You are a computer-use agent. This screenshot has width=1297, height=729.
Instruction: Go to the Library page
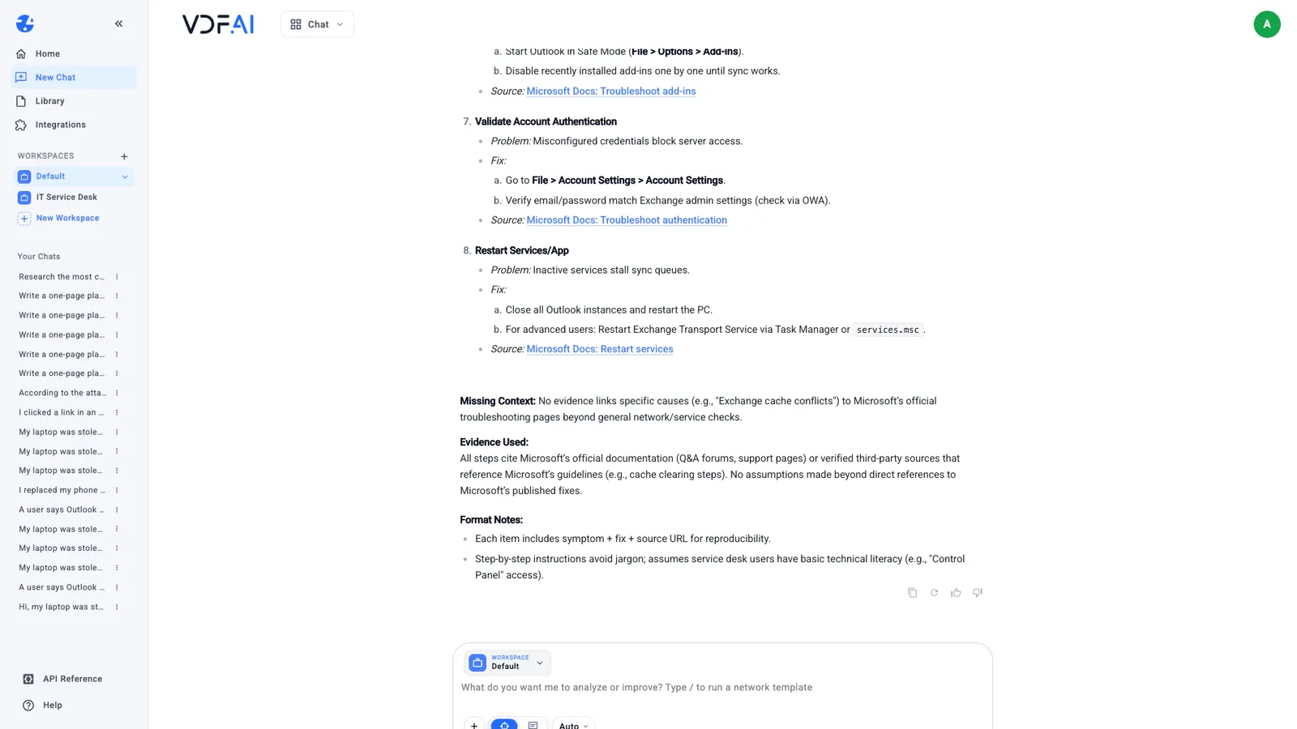point(49,101)
